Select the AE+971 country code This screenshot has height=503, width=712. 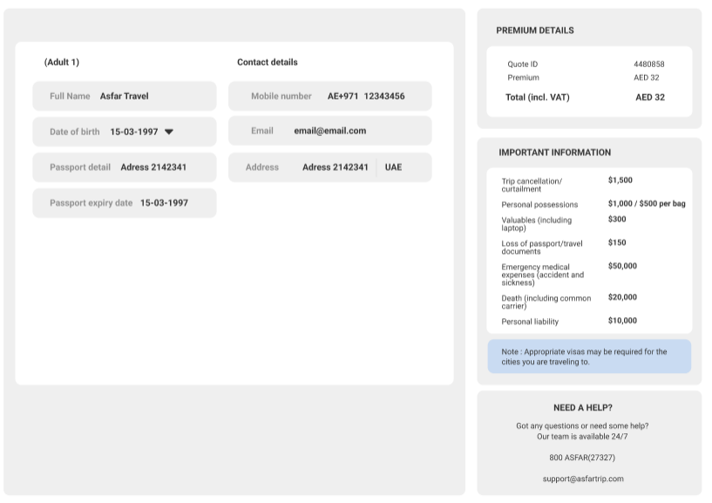click(342, 96)
